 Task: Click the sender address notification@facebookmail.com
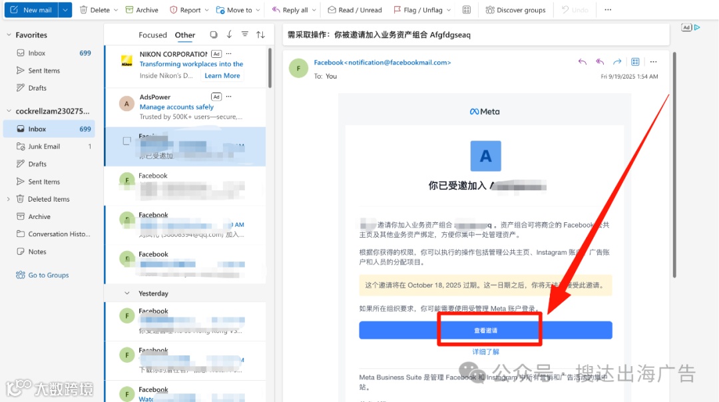click(x=399, y=63)
